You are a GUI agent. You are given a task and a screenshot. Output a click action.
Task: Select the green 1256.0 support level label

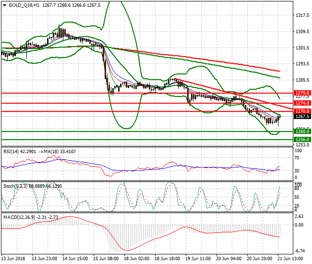tap(302, 140)
